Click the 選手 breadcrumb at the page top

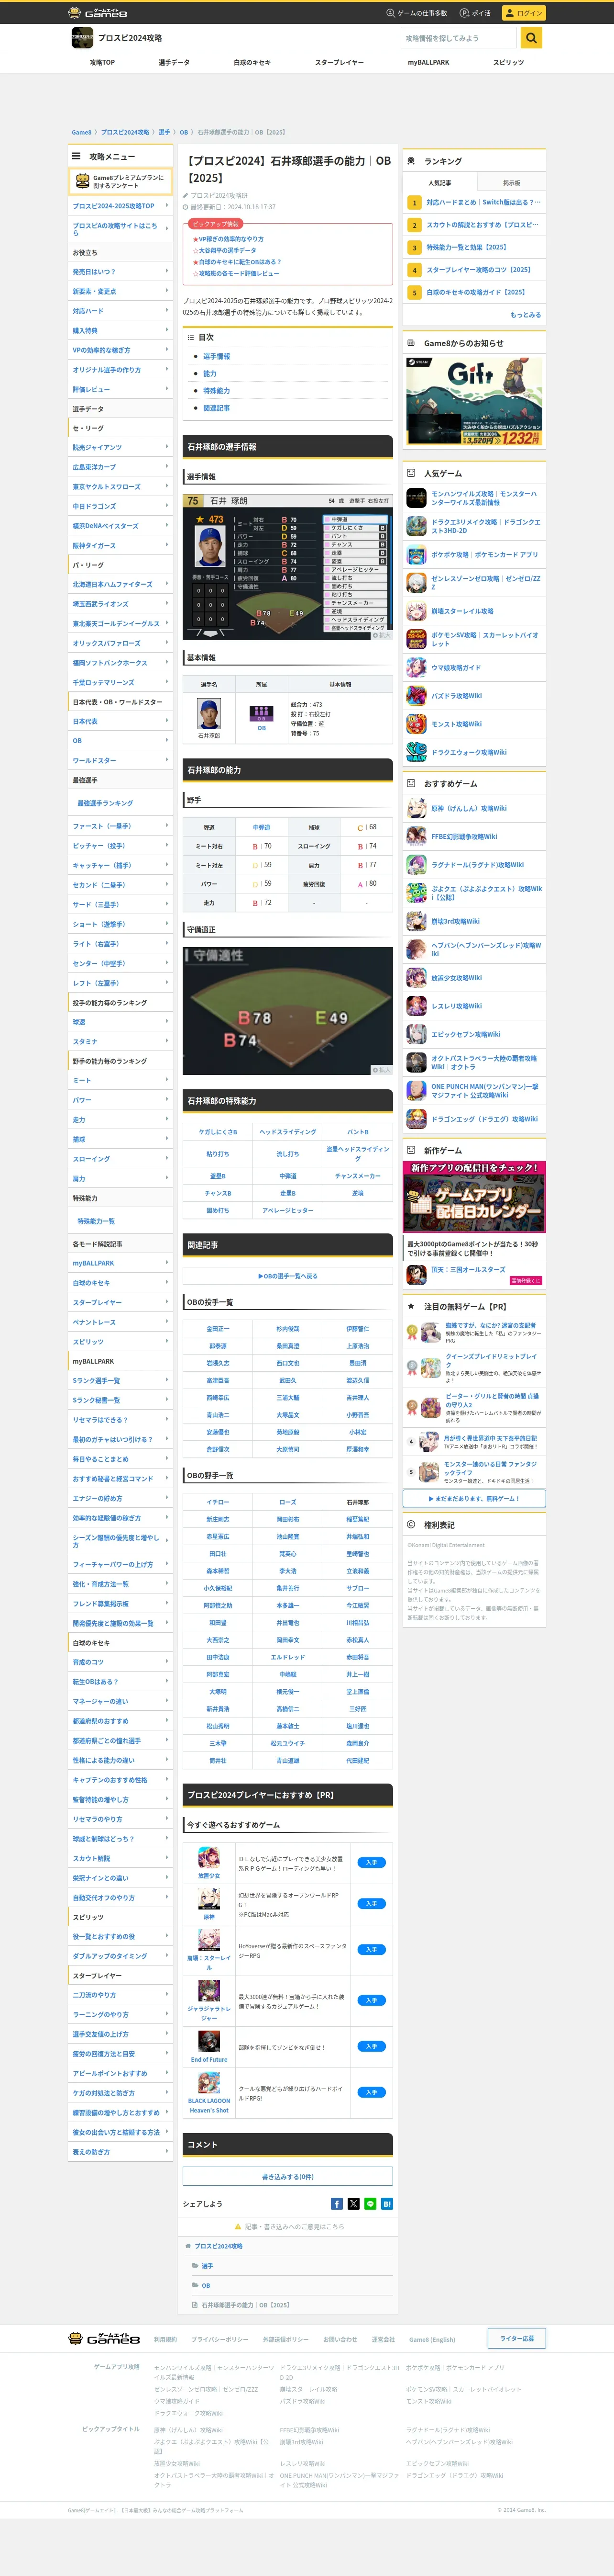tap(164, 132)
